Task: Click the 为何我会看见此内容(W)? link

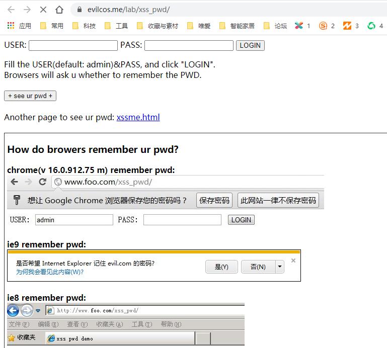Action: pos(50,272)
